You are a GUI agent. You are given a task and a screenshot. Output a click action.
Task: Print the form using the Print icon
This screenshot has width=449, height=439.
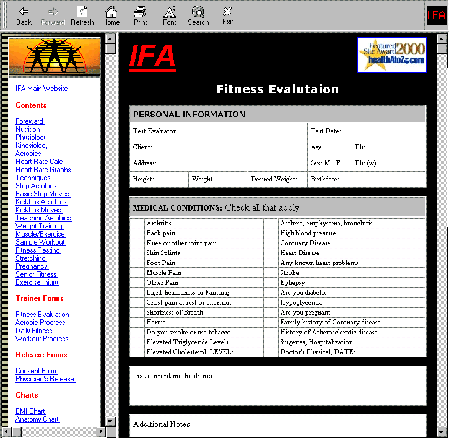(x=141, y=16)
